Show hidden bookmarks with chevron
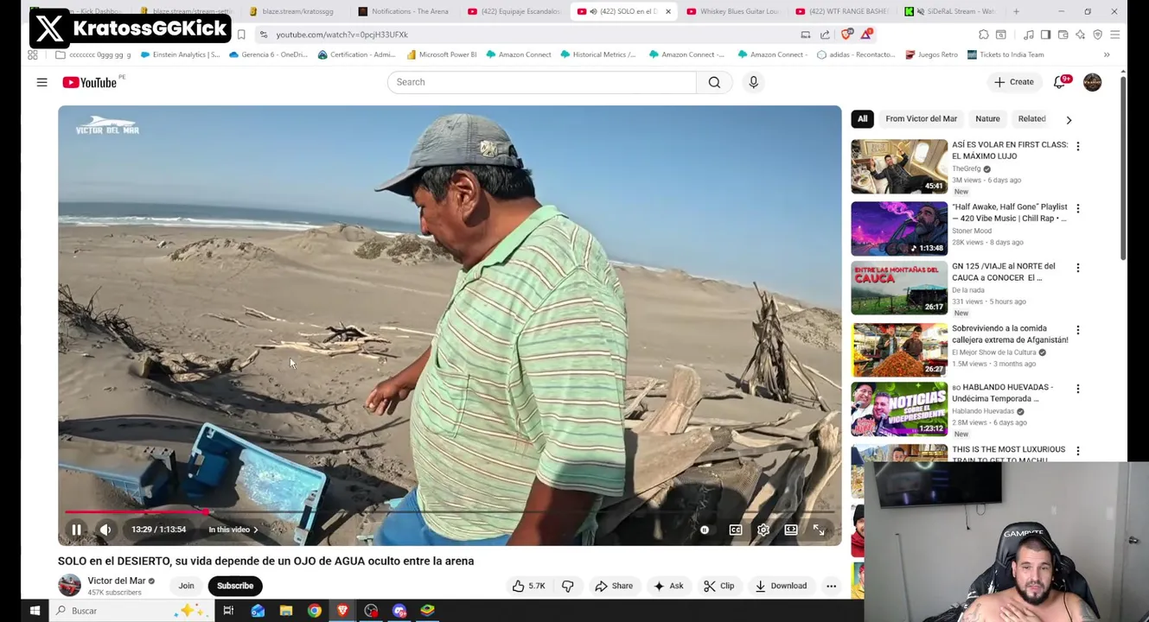1149x622 pixels. [x=1107, y=54]
